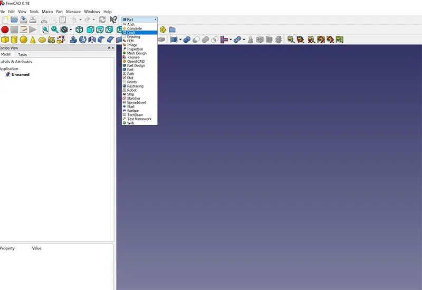The height and width of the screenshot is (290, 422).
Task: Click the Mirror tool icon
Action: pyautogui.click(x=92, y=40)
